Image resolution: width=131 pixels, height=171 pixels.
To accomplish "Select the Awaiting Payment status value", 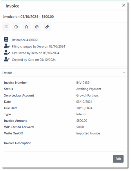I will (x=89, y=89).
